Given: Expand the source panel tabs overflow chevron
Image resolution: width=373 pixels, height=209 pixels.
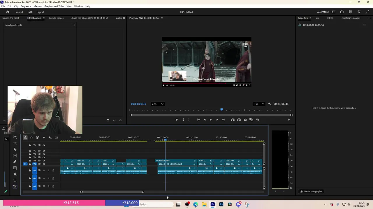Looking at the screenshot, I should point(124,18).
